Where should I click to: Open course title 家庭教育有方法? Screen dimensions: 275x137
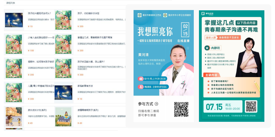85,86
